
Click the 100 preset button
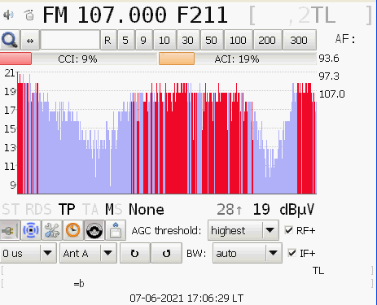(x=238, y=40)
